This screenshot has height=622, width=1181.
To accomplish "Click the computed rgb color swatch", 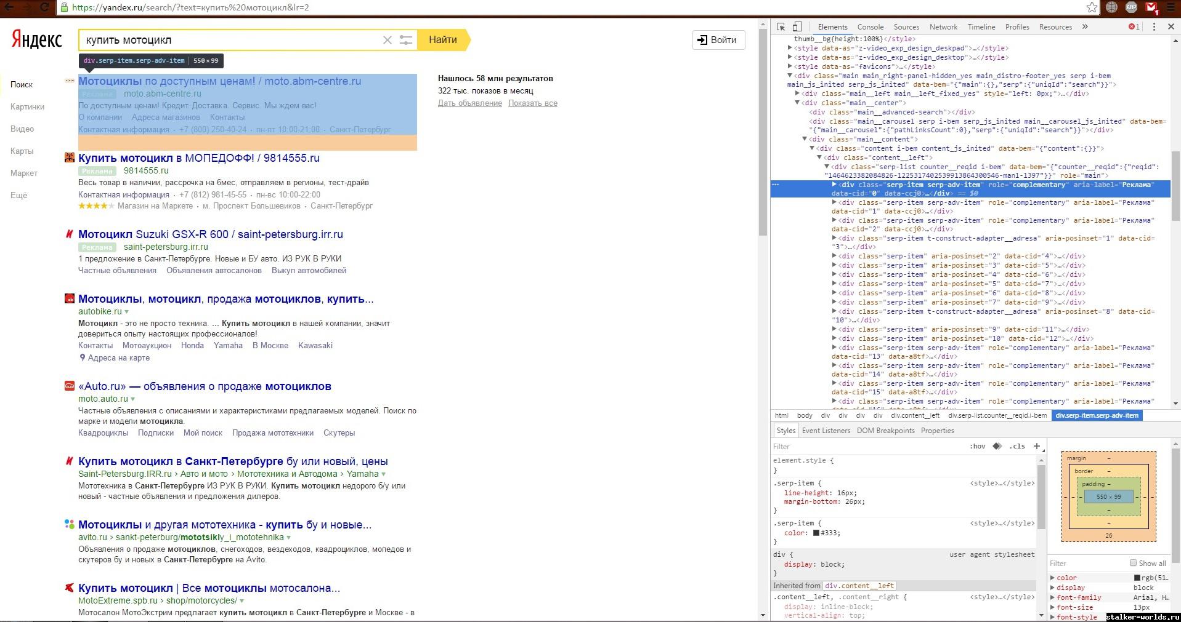I will tap(1137, 578).
